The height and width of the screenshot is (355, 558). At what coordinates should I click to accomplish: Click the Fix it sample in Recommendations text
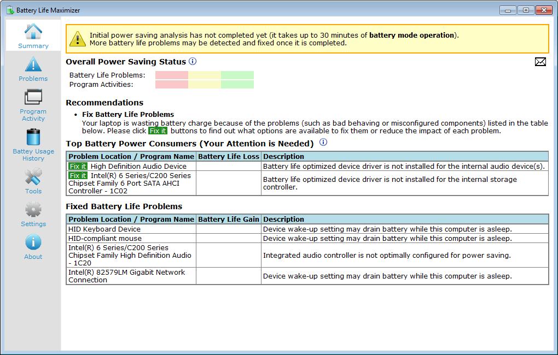[x=158, y=131]
